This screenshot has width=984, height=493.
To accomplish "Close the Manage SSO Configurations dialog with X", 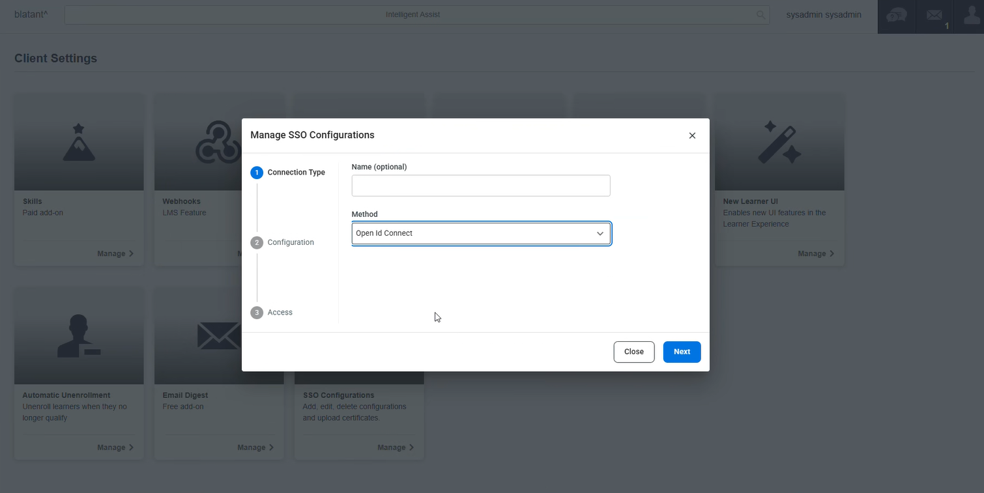I will pos(692,135).
